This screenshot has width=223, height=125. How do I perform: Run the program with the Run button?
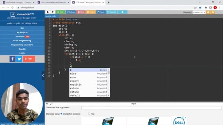[x=60, y=12]
